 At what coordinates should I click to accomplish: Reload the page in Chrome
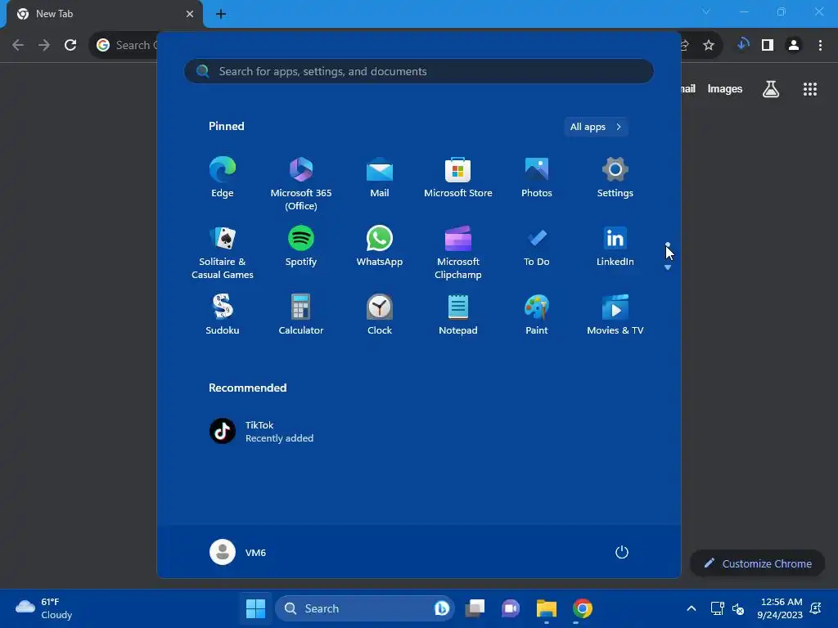click(x=70, y=45)
